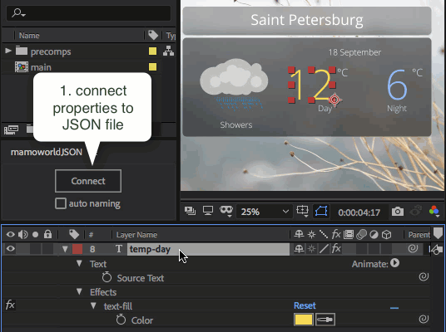Collapse the temp-day layer twirl arrow
This screenshot has width=446, height=332.
coord(65,249)
